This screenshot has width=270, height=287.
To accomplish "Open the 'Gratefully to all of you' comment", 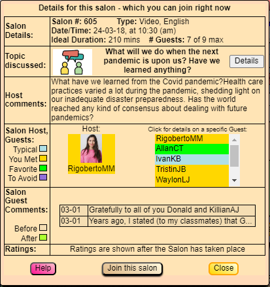I will pos(171,210).
